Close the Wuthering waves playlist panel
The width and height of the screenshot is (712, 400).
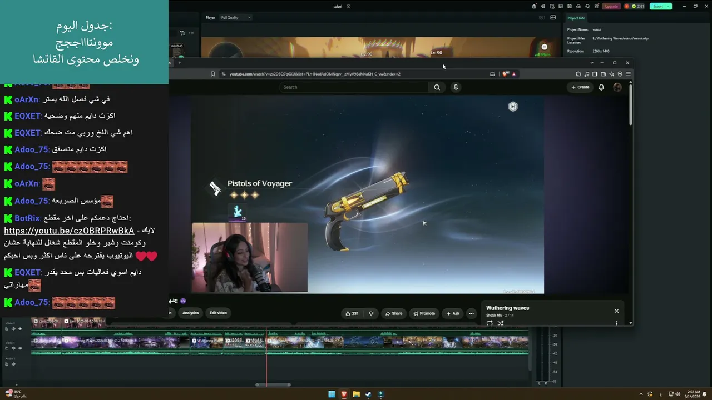[x=616, y=311]
